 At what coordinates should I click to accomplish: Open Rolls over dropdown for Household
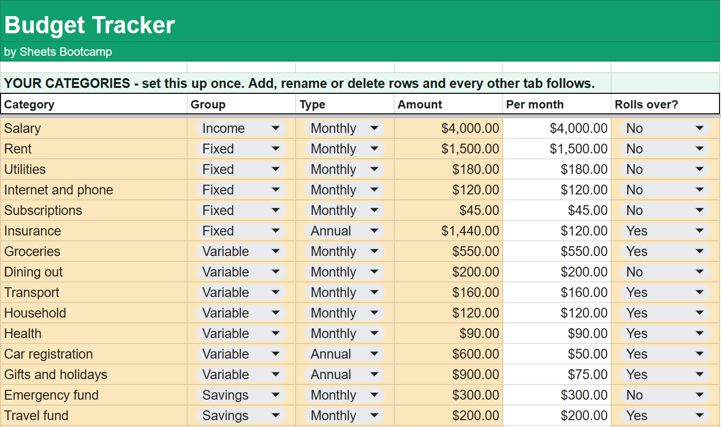[665, 313]
